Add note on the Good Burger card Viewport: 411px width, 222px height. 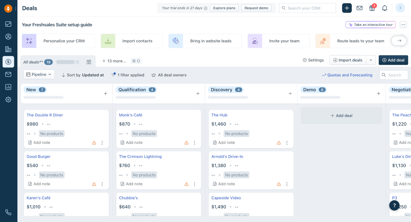[x=39, y=184]
